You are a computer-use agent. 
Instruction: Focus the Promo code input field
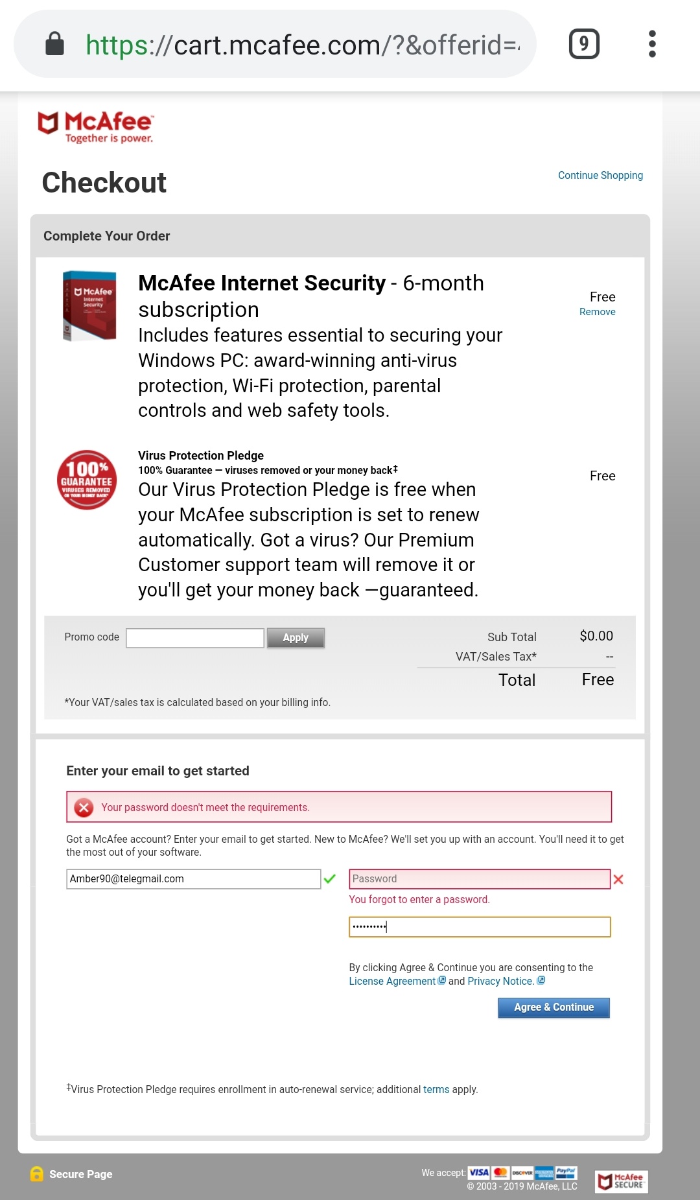(x=195, y=638)
